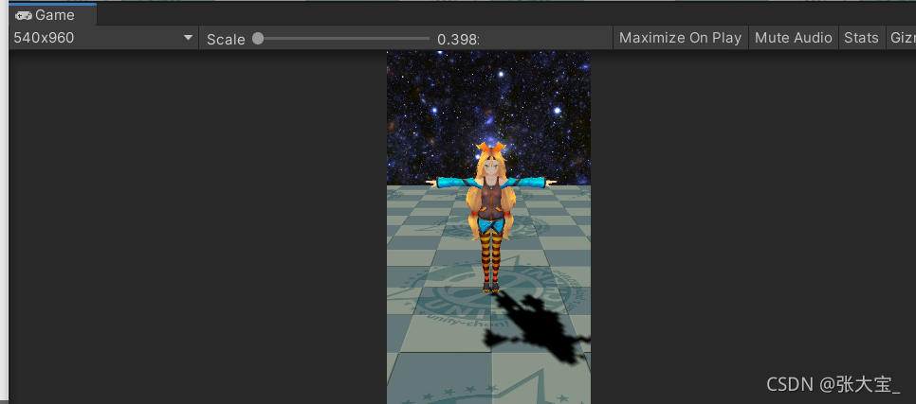Click the 0.398 scale value
This screenshot has width=916, height=404.
coord(458,39)
